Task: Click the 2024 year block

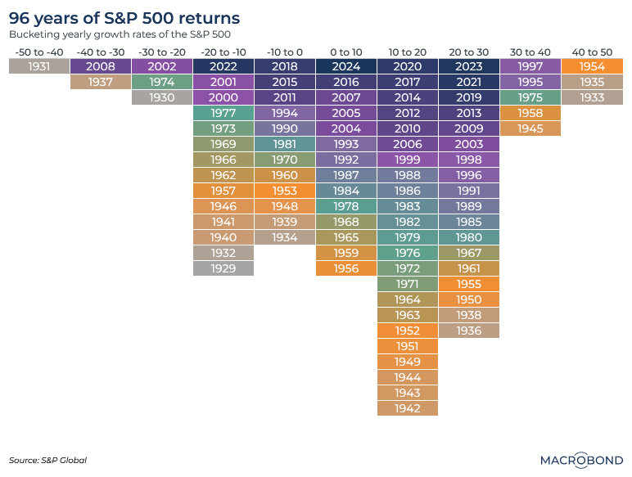Action: (346, 67)
